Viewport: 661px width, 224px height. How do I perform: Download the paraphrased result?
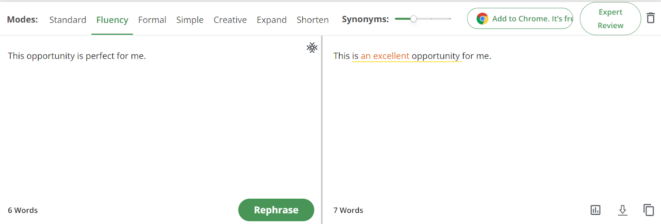(623, 210)
